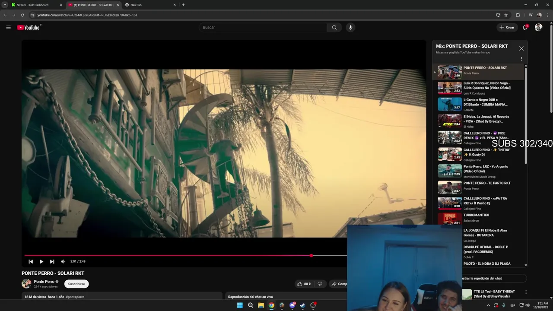Click the #ponteperro hashtag link
Screen dimensions: 553x311
pos(75,297)
